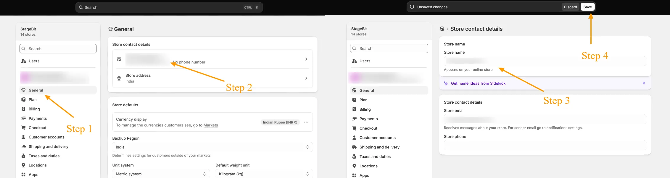
Task: Click info icon beside Unsaved changes
Action: tap(412, 7)
